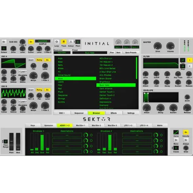Image resolution: width=193 pixels, height=193 pixels.
Task: Click the velocity Curve icon
Action: [176, 132]
